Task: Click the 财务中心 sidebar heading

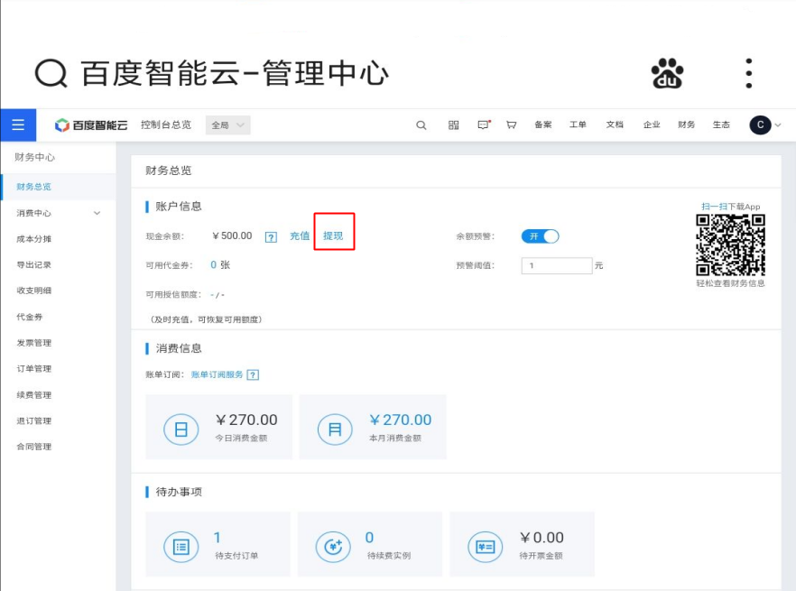Action: [34, 157]
